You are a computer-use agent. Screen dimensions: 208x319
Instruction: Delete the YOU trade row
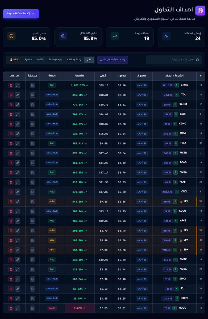pyautogui.click(x=11, y=95)
